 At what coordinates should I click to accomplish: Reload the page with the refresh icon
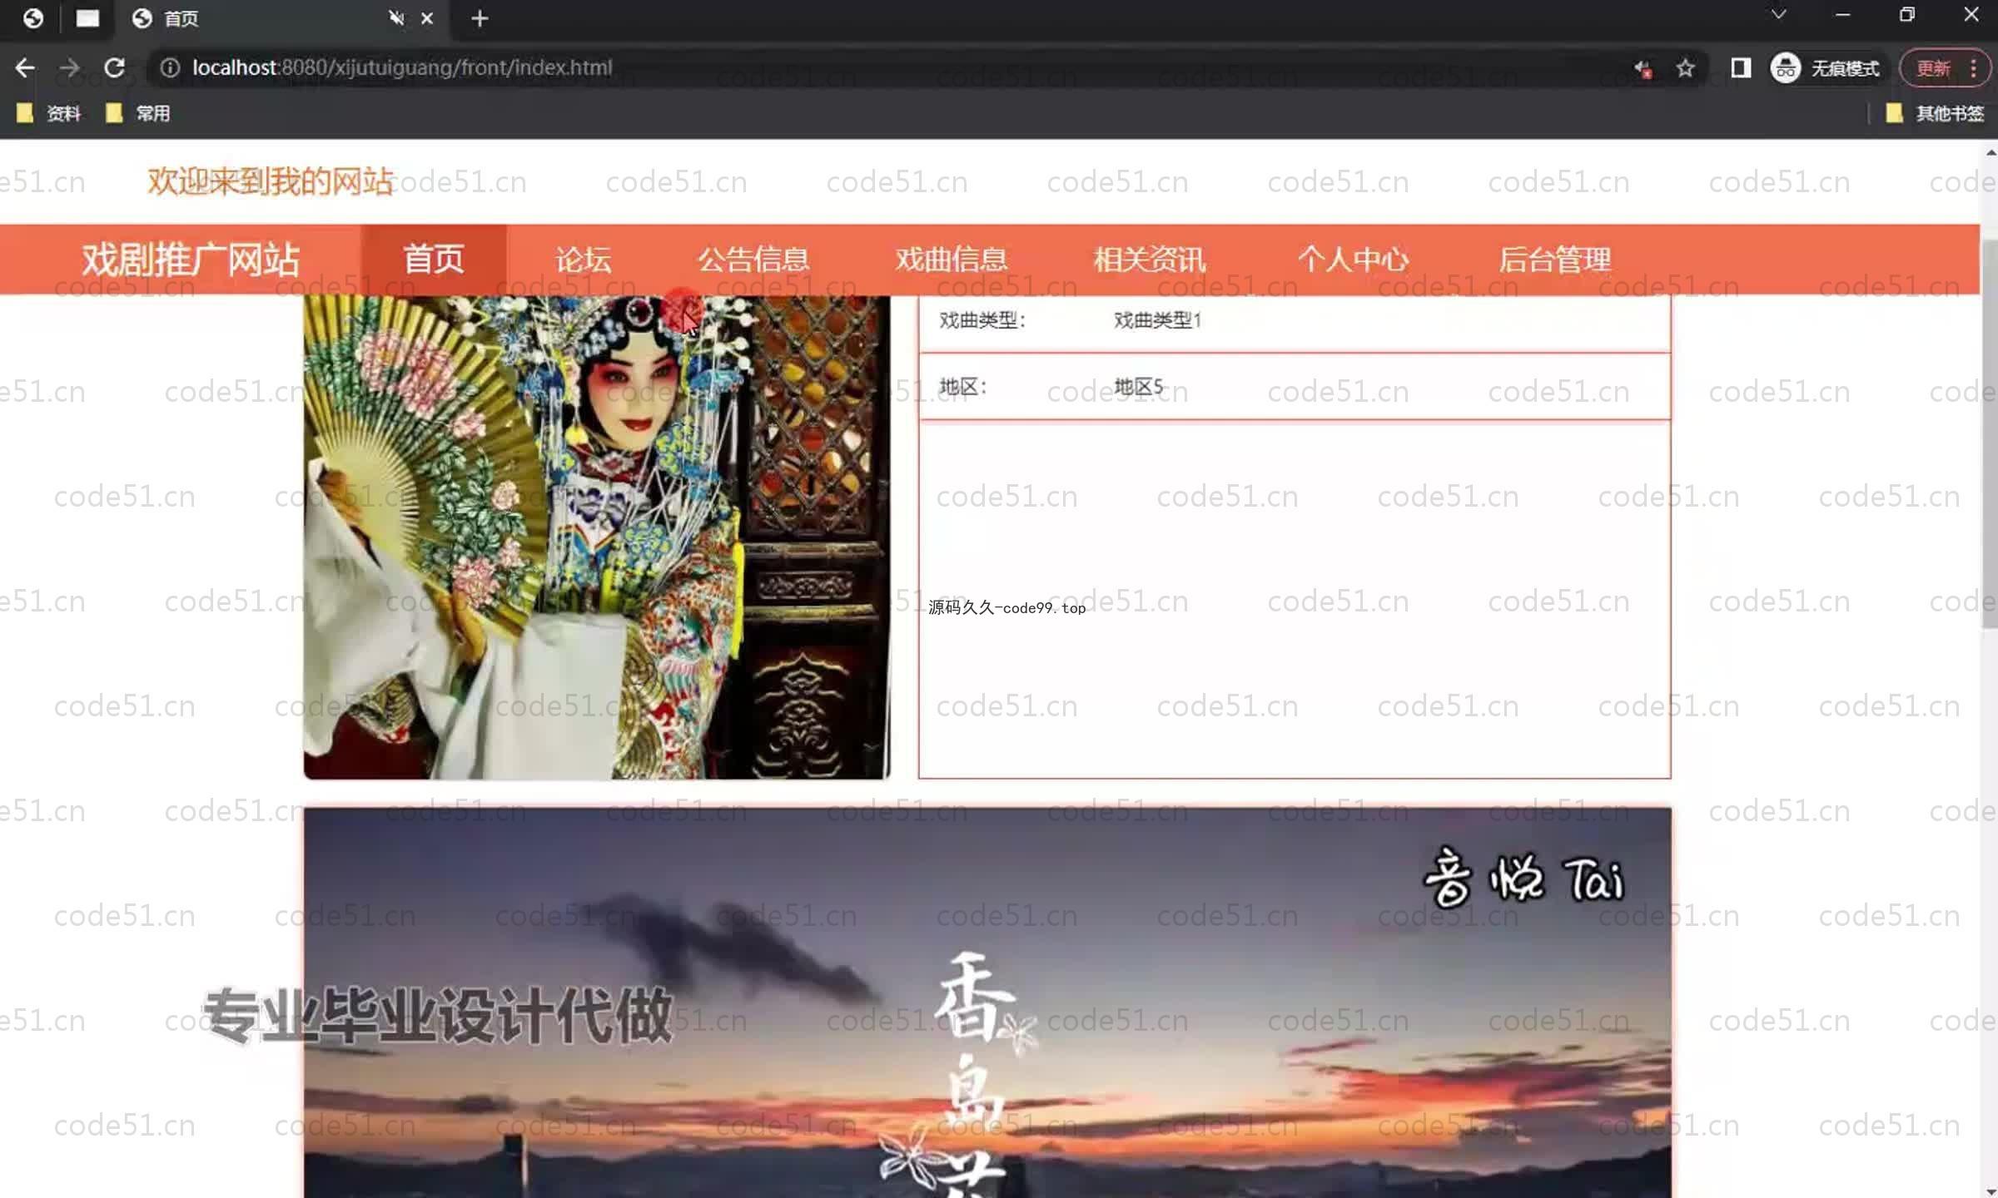[115, 67]
